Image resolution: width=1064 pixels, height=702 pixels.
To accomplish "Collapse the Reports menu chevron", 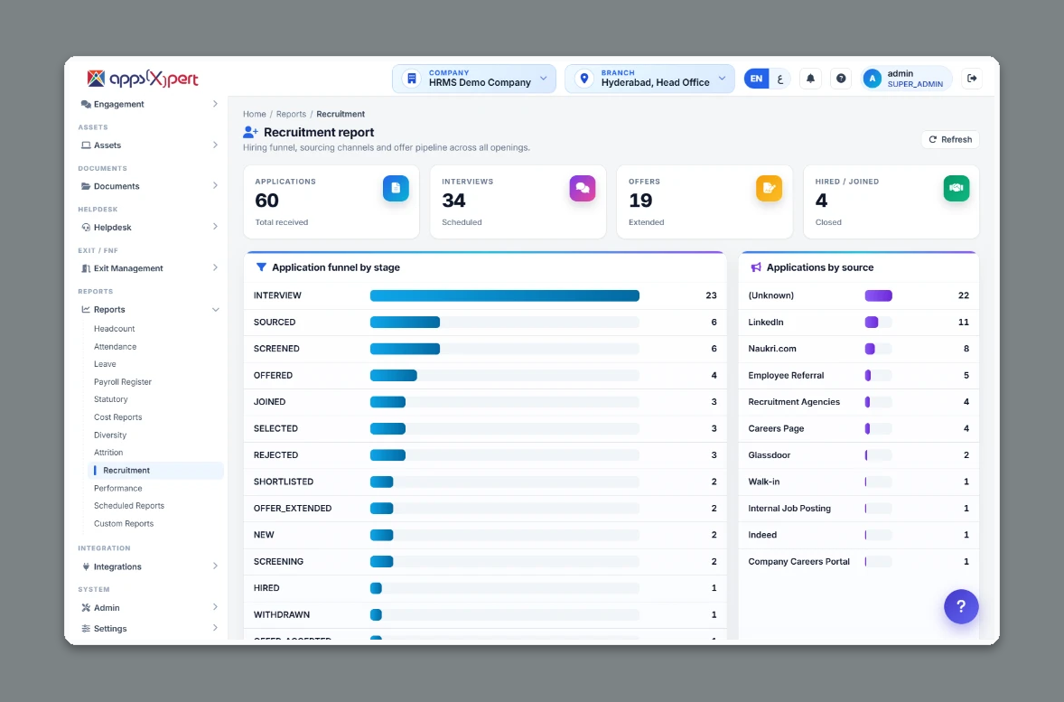I will (215, 310).
